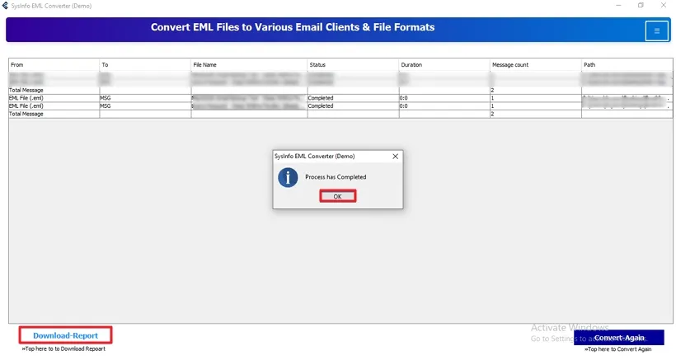The width and height of the screenshot is (676, 360).
Task: Close the Process has Completed dialog
Action: coord(396,157)
